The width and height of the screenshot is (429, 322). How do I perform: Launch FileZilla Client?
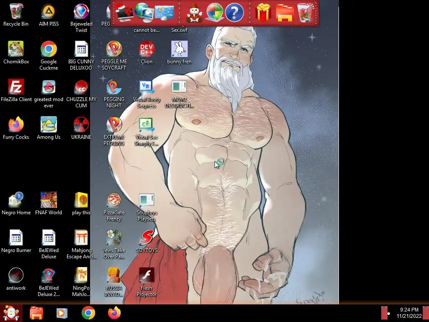(x=16, y=91)
